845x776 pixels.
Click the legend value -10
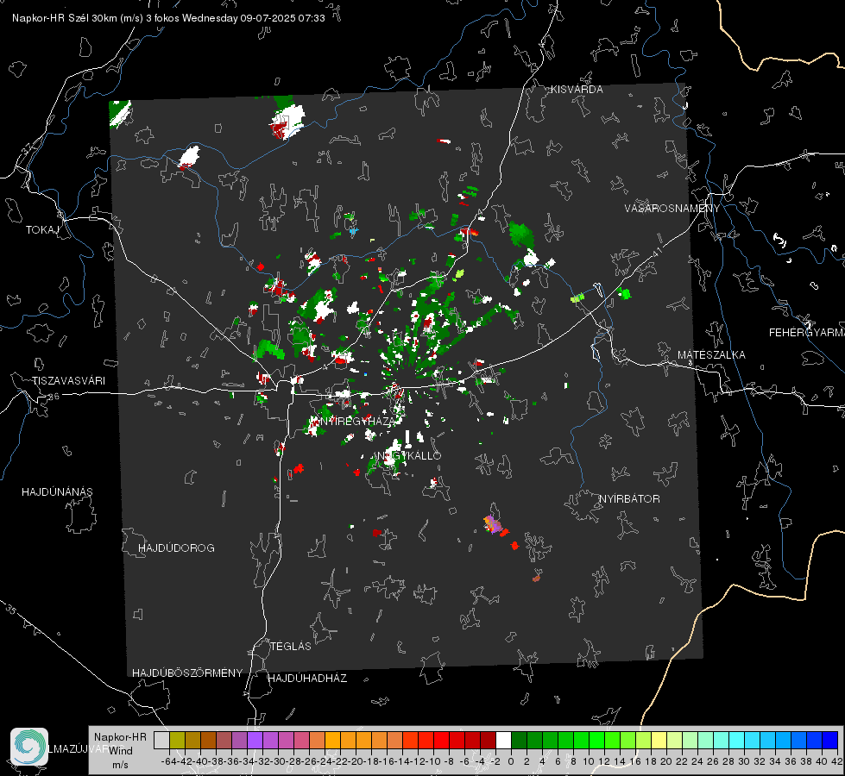click(433, 761)
